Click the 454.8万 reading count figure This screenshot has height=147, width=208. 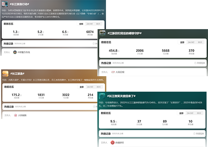[114, 51]
